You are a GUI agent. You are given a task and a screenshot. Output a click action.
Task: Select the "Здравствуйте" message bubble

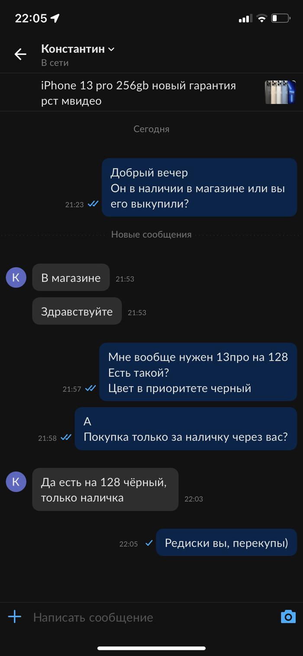tap(77, 311)
